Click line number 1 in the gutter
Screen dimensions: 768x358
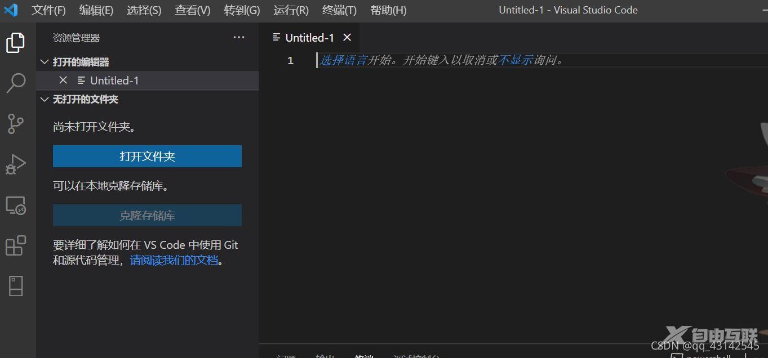tap(290, 61)
